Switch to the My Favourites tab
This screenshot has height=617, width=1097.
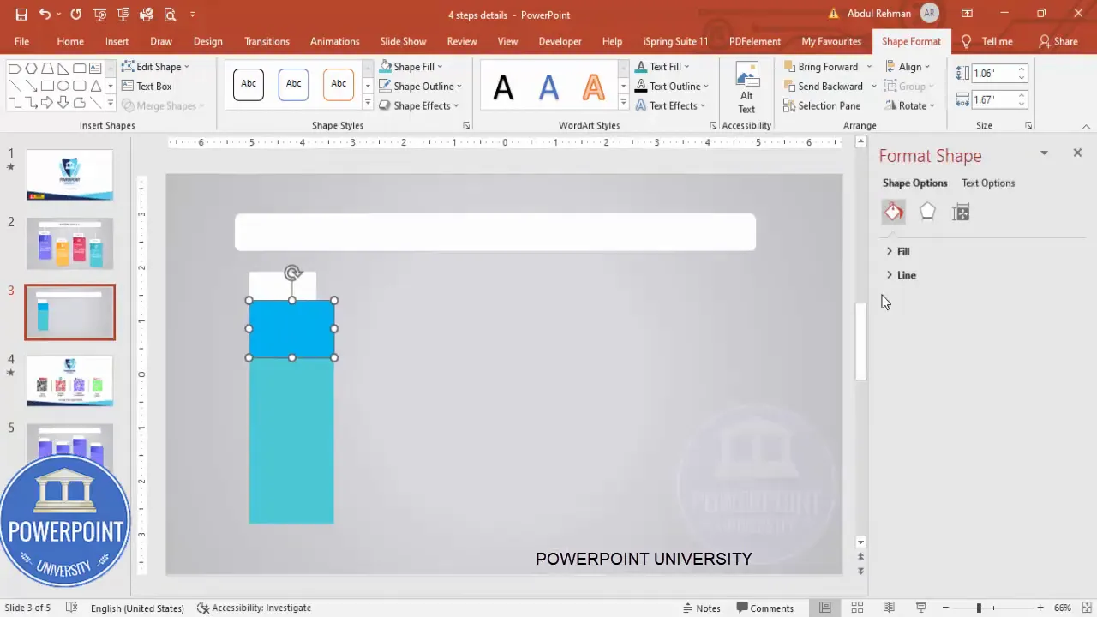[831, 41]
